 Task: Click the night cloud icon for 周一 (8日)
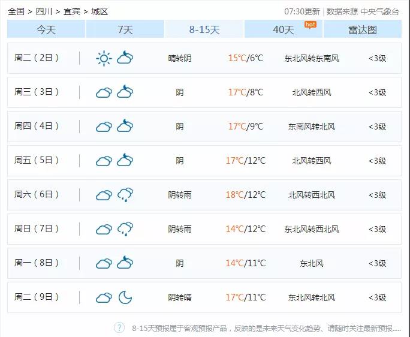[125, 263]
